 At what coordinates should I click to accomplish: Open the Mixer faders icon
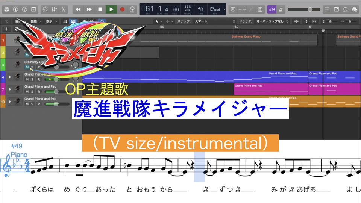54,9
